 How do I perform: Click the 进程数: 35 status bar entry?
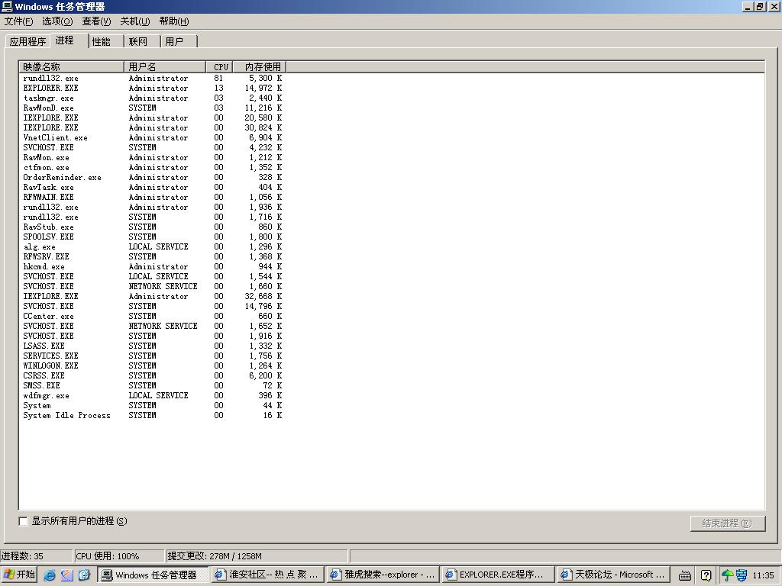pyautogui.click(x=36, y=556)
